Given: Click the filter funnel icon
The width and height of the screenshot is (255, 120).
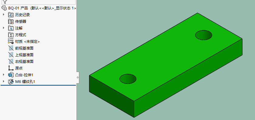Looking at the screenshot, I should tap(5, 2).
